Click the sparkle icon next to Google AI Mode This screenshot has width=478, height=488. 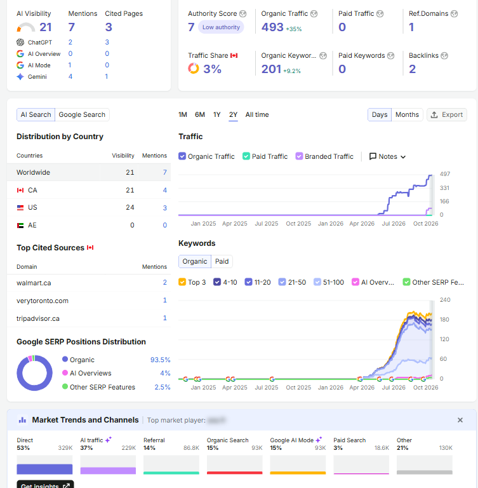point(319,440)
